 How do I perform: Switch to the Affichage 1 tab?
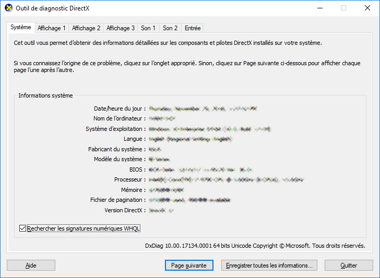tap(52, 28)
